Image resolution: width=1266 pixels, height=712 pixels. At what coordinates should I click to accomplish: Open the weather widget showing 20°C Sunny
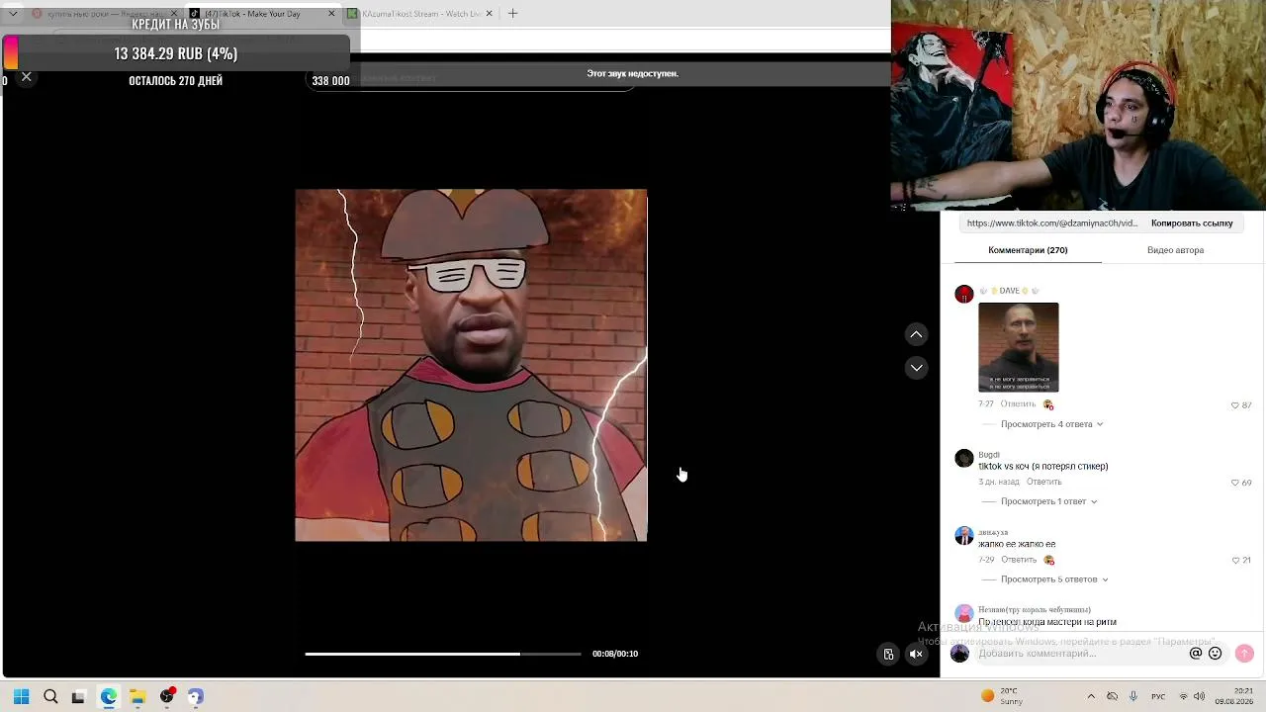(x=1003, y=696)
